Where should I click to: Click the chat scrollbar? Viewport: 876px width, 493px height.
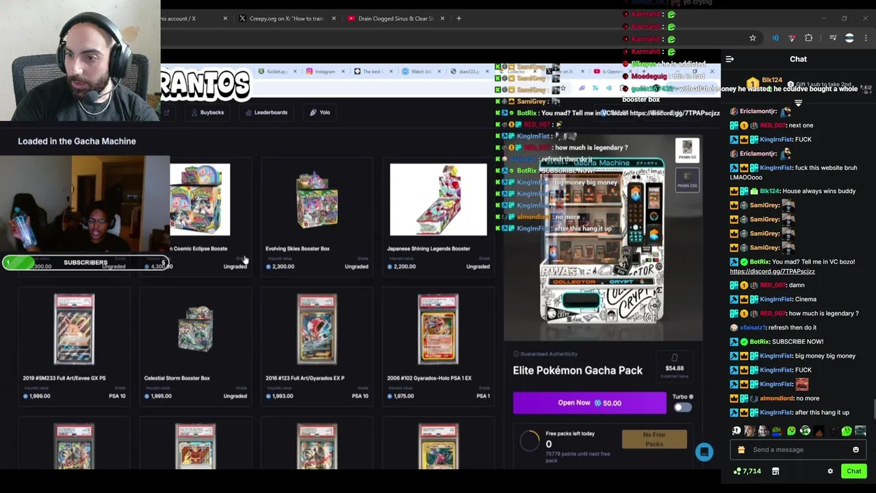(873, 409)
